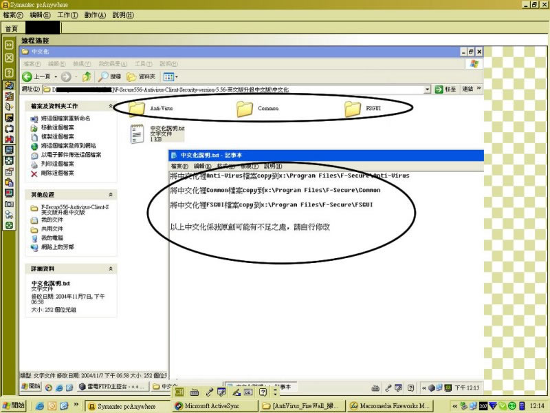The image size is (550, 413).
Task: Switch to AntiVirus_FireWall folder taskbar button
Action: 301,406
